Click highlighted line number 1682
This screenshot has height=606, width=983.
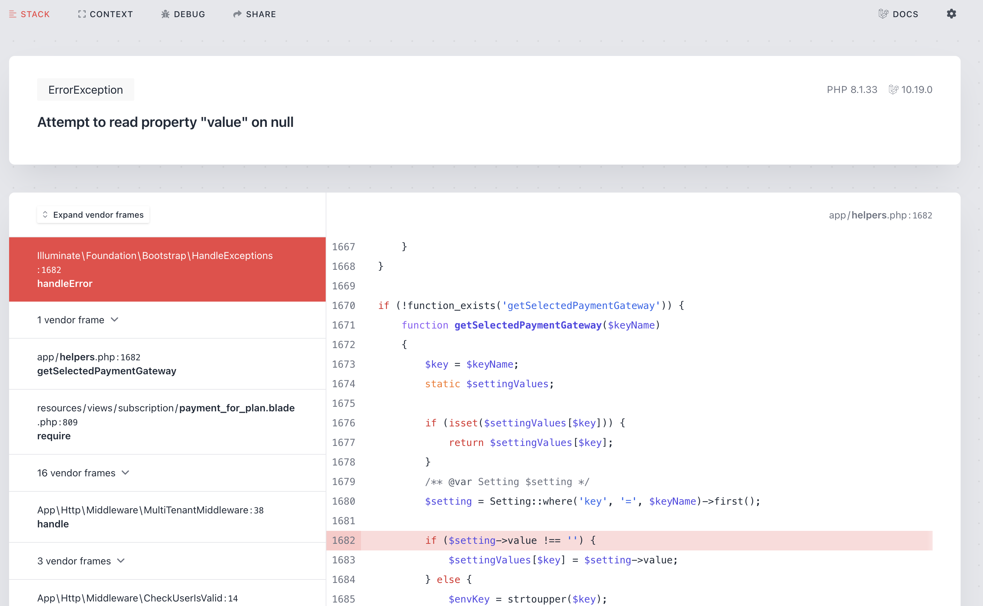pos(344,540)
